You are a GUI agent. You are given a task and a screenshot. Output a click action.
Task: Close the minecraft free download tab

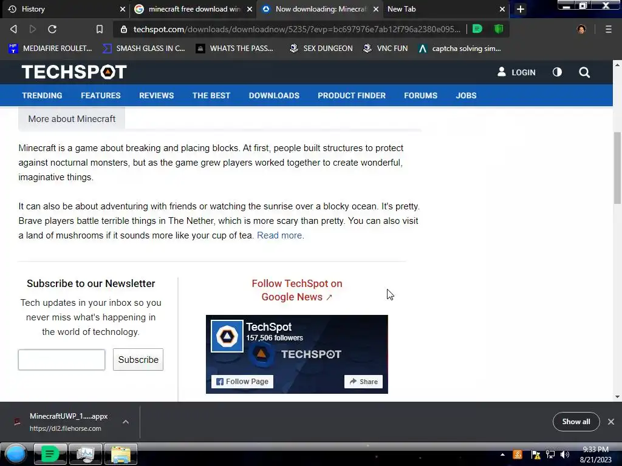point(250,9)
